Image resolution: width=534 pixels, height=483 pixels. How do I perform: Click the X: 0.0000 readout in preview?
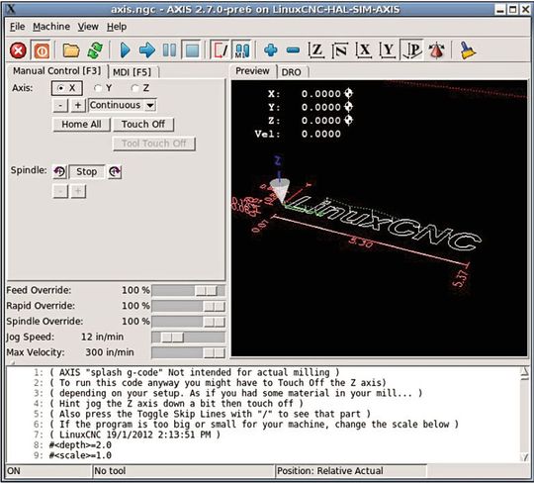[310, 94]
